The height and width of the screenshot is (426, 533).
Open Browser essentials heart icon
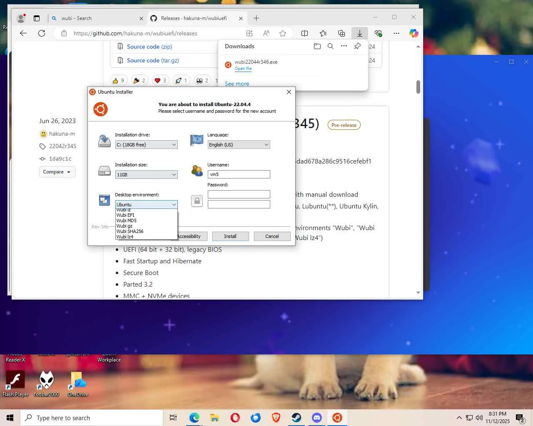(x=378, y=33)
